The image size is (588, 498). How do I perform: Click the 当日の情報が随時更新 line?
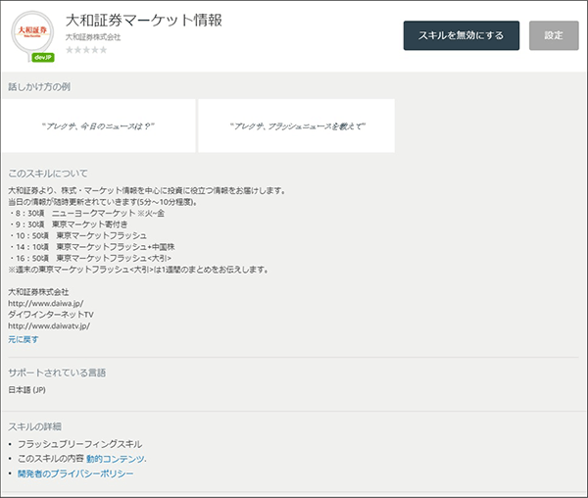click(x=103, y=202)
